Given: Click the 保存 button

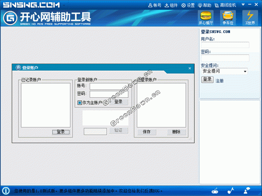Looking at the screenshot, I should click(x=147, y=132).
